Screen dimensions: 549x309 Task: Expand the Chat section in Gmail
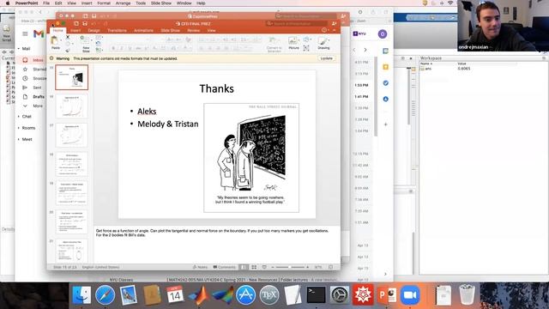(x=19, y=117)
